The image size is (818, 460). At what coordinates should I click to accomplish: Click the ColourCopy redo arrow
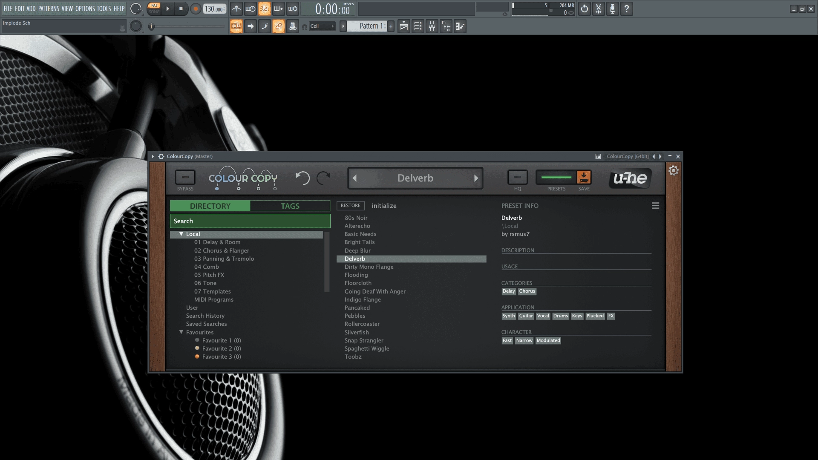point(324,178)
